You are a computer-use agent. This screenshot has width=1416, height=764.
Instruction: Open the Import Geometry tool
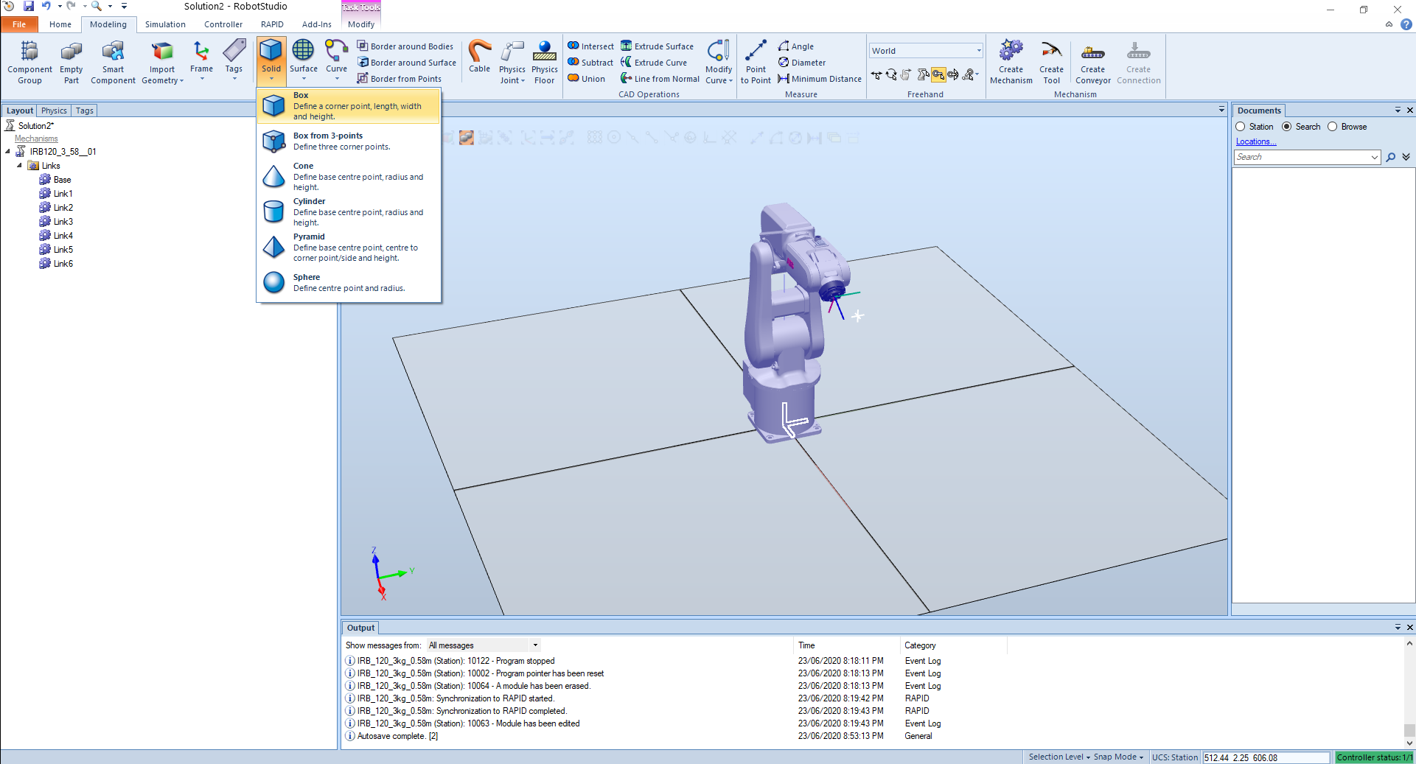coord(162,61)
